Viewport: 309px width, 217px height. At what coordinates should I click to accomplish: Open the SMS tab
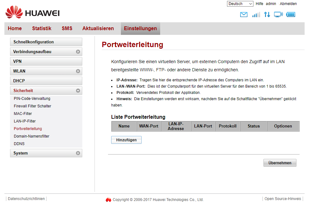67,29
